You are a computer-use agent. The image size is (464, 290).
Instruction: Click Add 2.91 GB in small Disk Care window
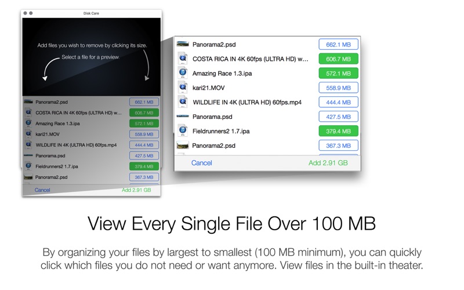tap(136, 190)
